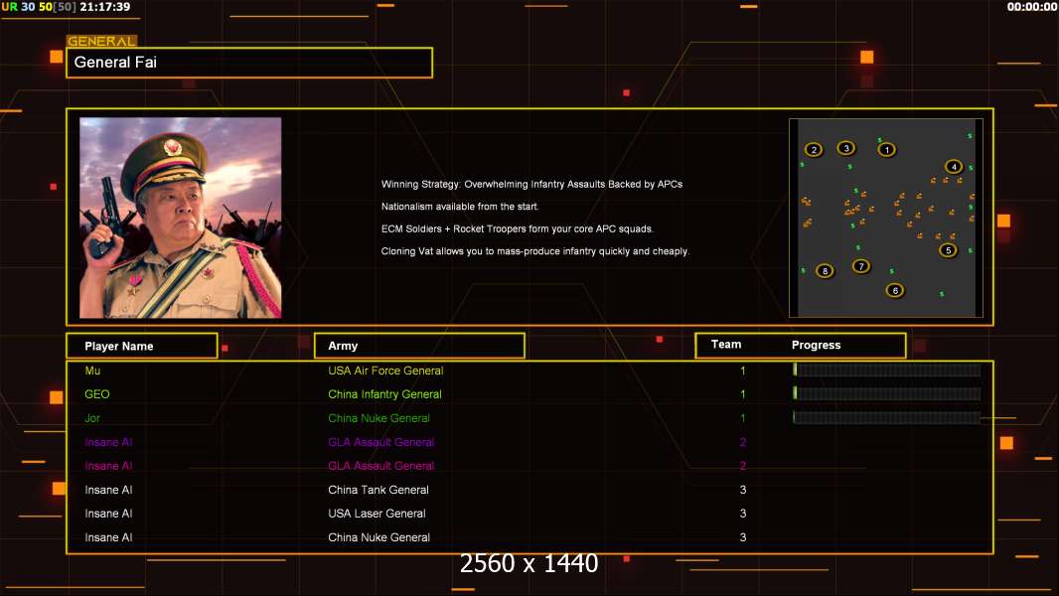
Task: Click the UR indicator at top left
Action: point(10,7)
